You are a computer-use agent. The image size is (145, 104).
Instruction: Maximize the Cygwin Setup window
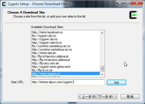pyautogui.click(x=127, y=3)
